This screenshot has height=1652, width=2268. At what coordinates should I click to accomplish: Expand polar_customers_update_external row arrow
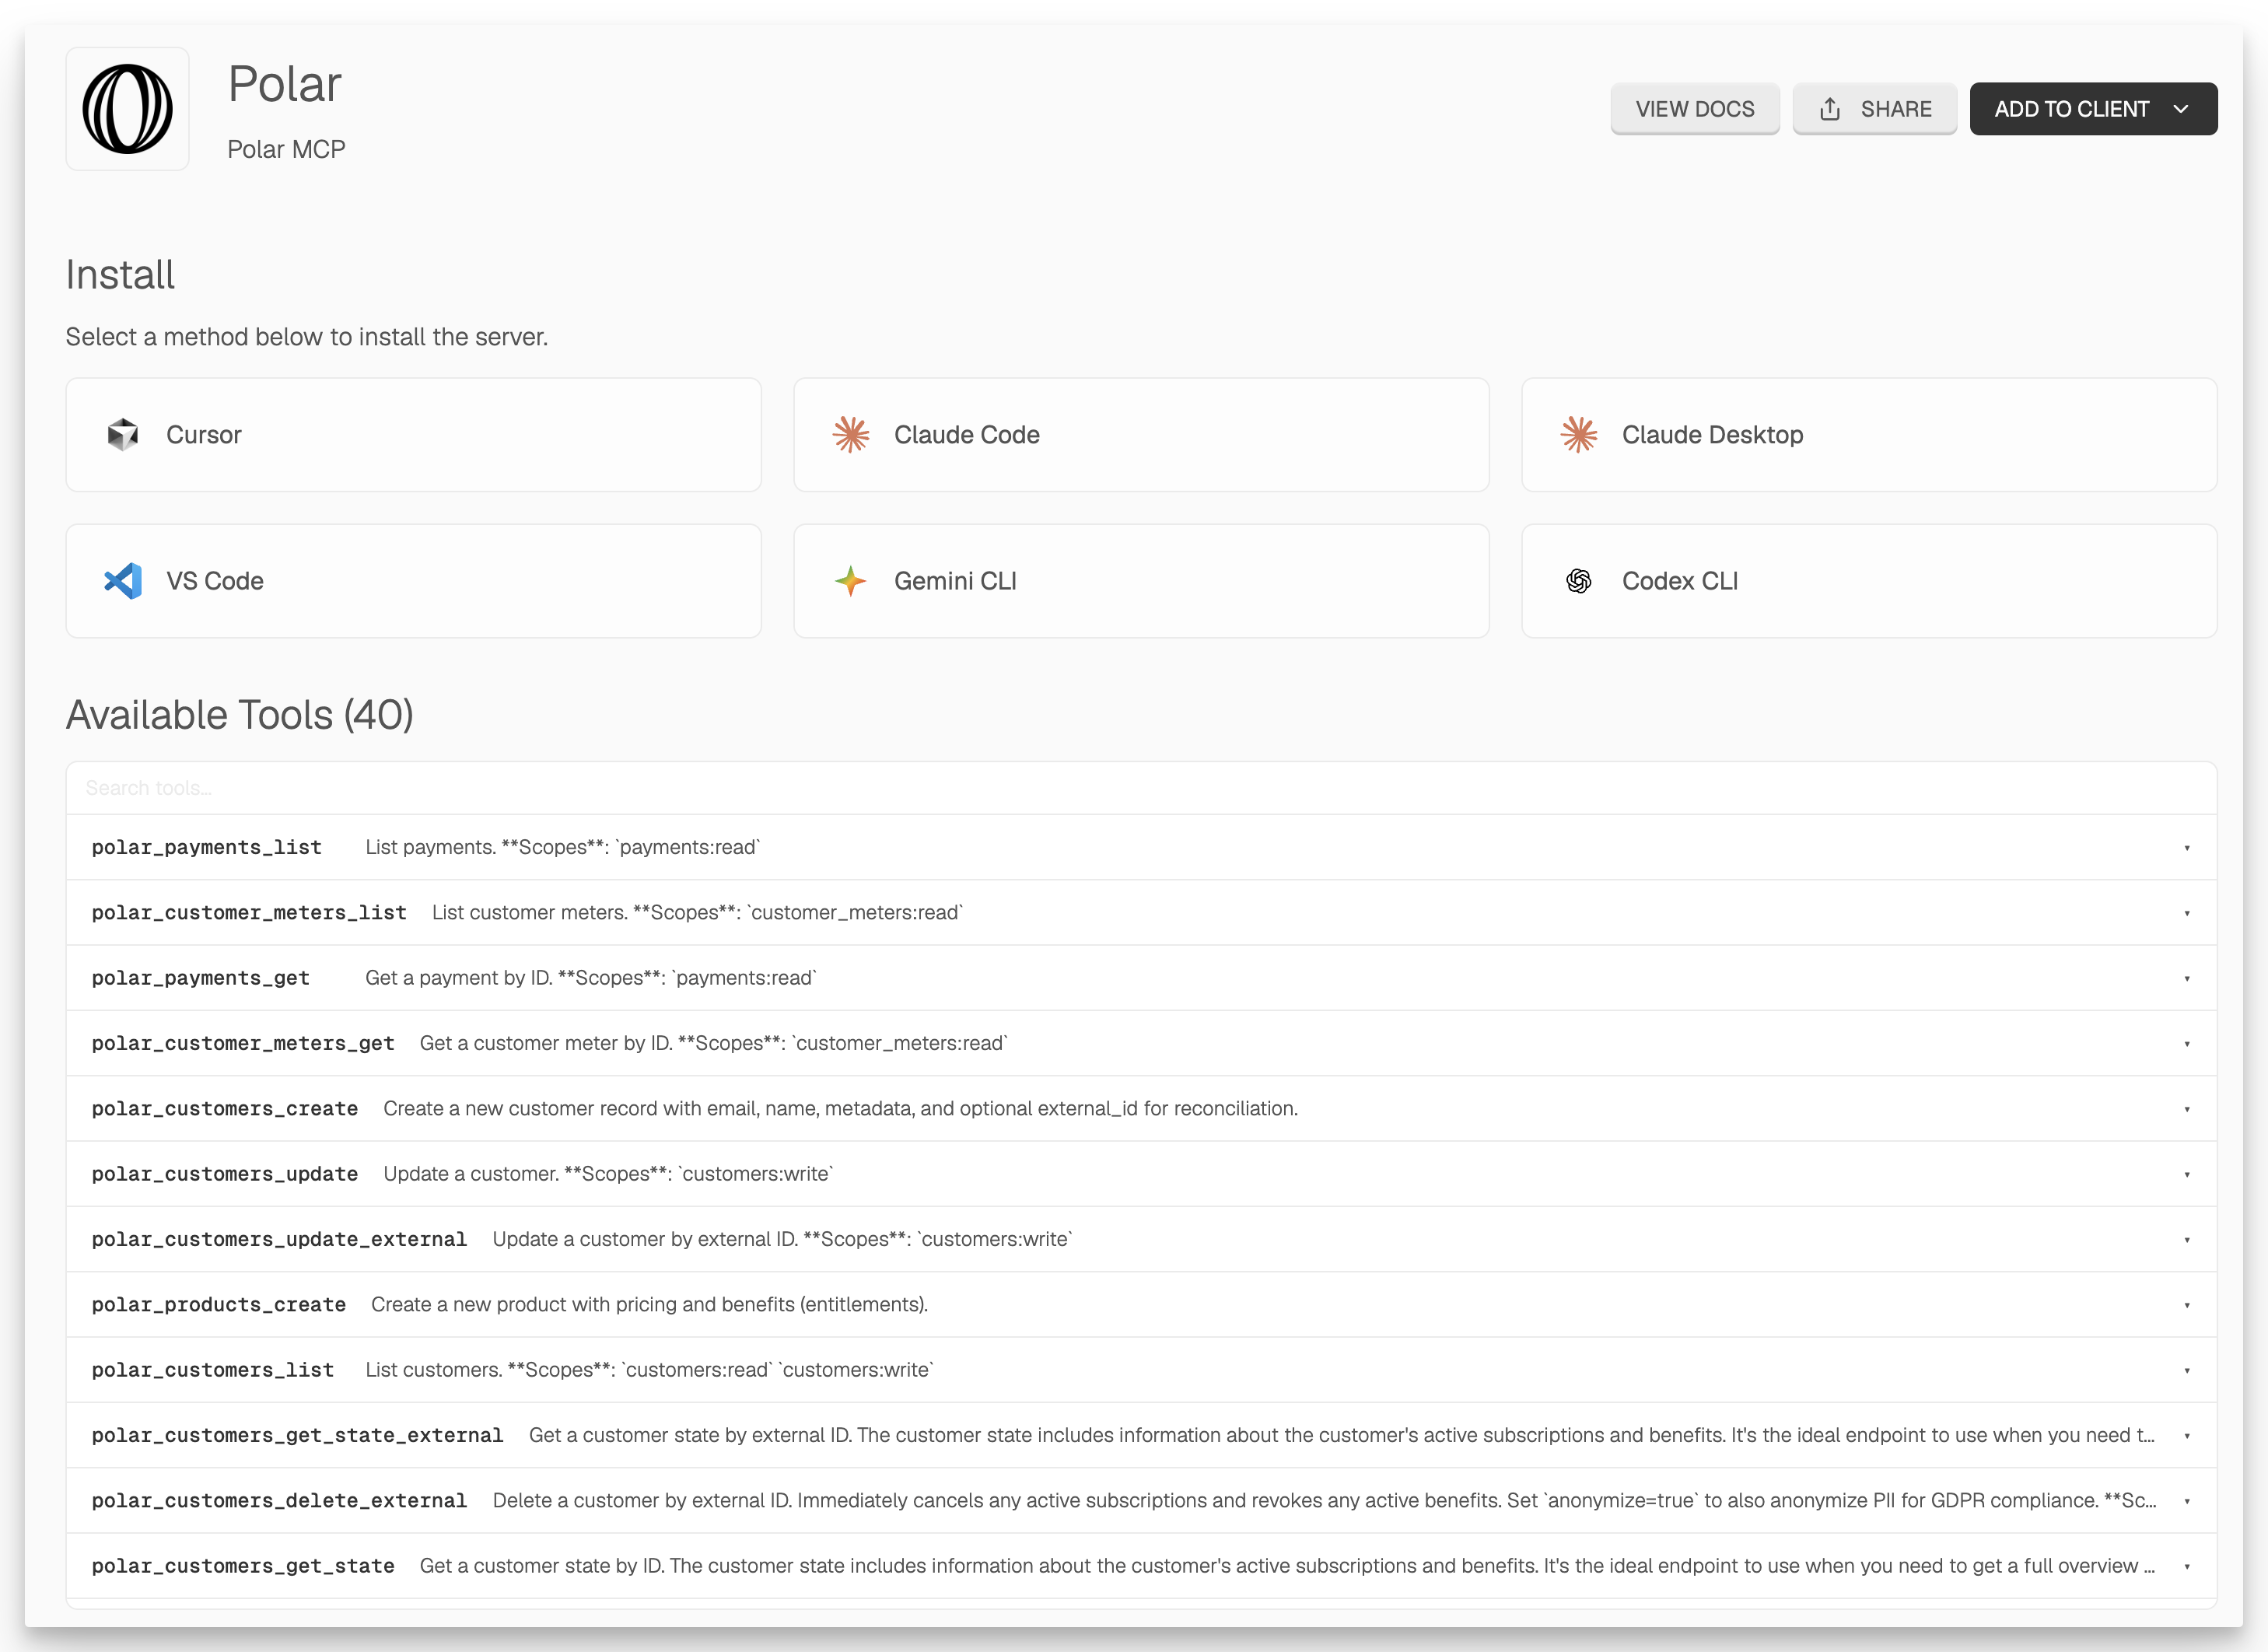[x=2187, y=1240]
